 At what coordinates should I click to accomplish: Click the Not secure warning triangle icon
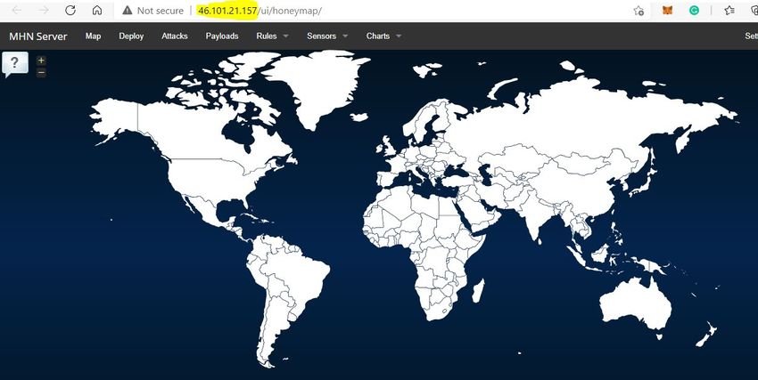pos(128,10)
